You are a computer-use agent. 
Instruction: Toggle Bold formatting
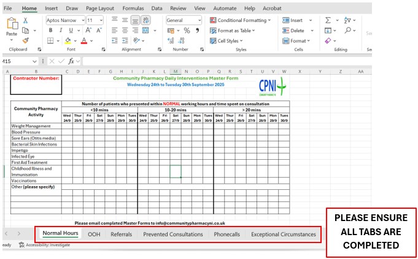pyautogui.click(x=51, y=30)
